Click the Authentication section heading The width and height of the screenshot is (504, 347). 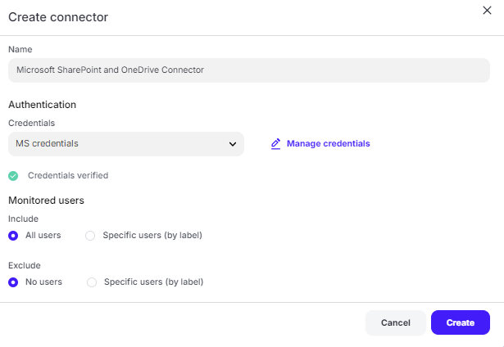42,105
